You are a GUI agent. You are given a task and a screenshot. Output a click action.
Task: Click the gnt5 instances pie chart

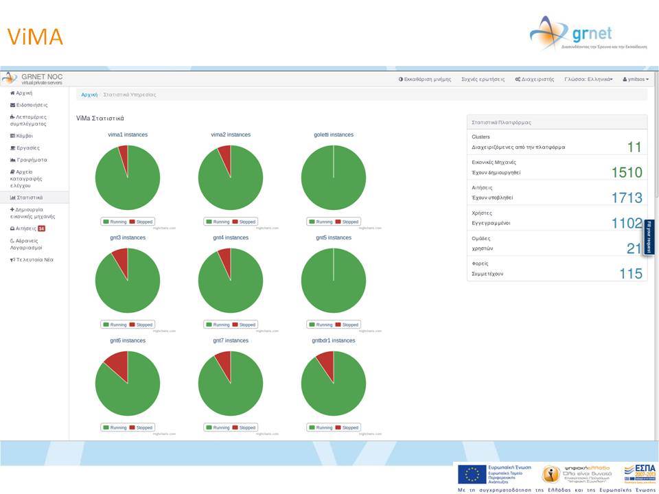coord(334,281)
